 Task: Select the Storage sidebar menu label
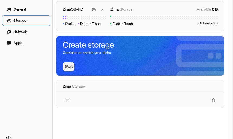click(20, 21)
